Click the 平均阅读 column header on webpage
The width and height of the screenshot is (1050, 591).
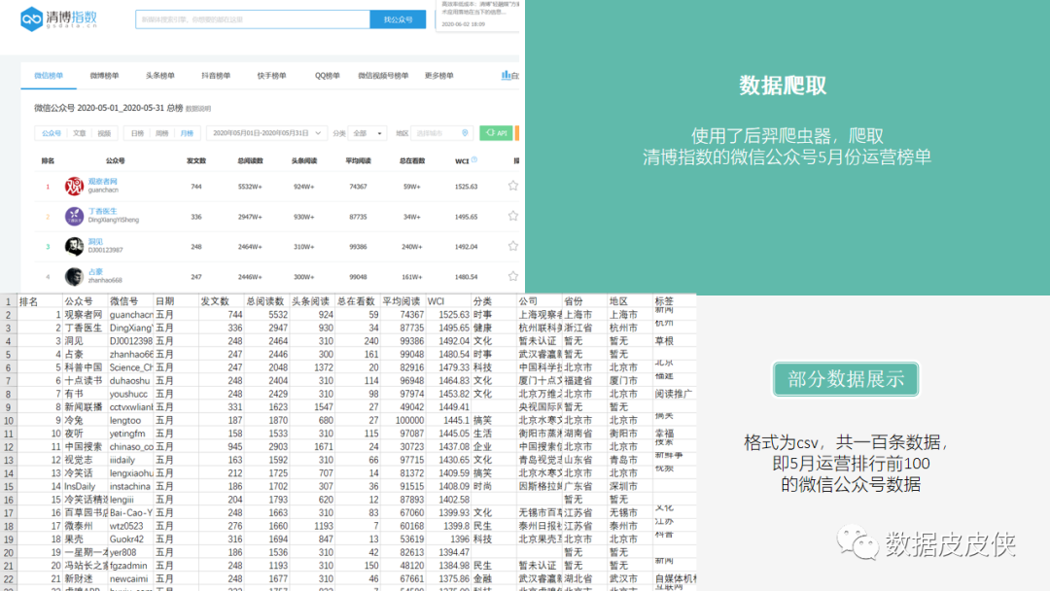tap(358, 160)
